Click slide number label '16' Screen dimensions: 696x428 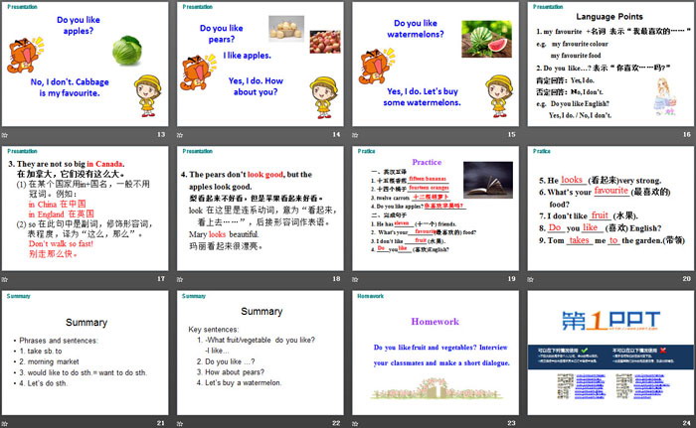point(687,134)
